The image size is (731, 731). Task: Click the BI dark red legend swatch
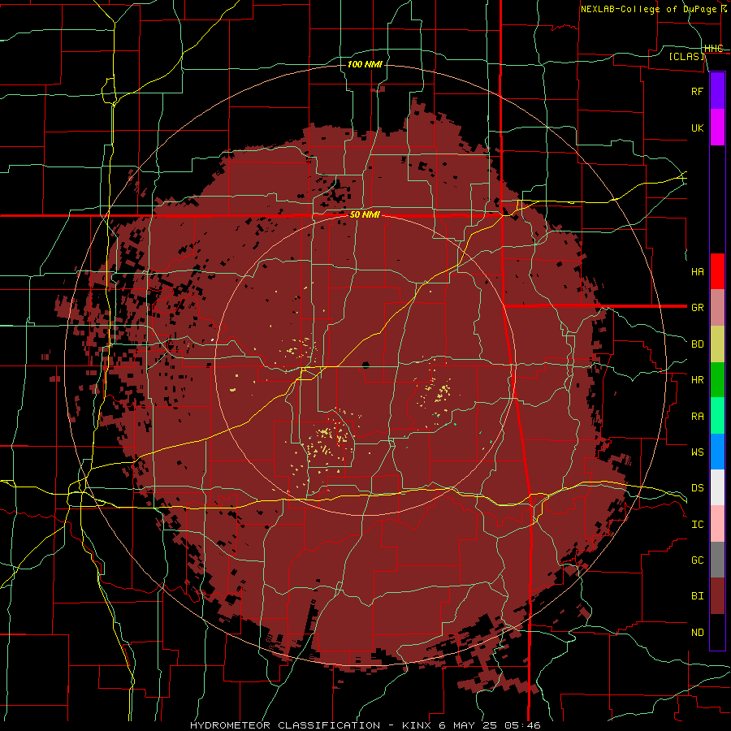click(x=717, y=596)
